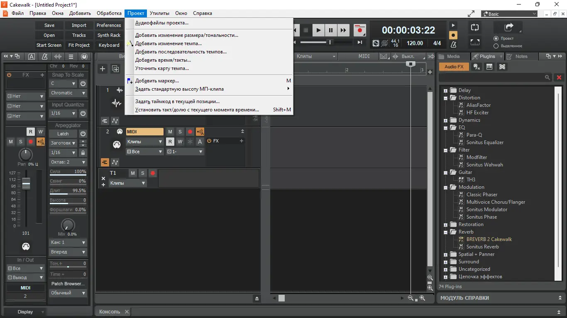Screen dimensions: 567x318
Task: Click the Fast Forward transport button
Action: [343, 30]
